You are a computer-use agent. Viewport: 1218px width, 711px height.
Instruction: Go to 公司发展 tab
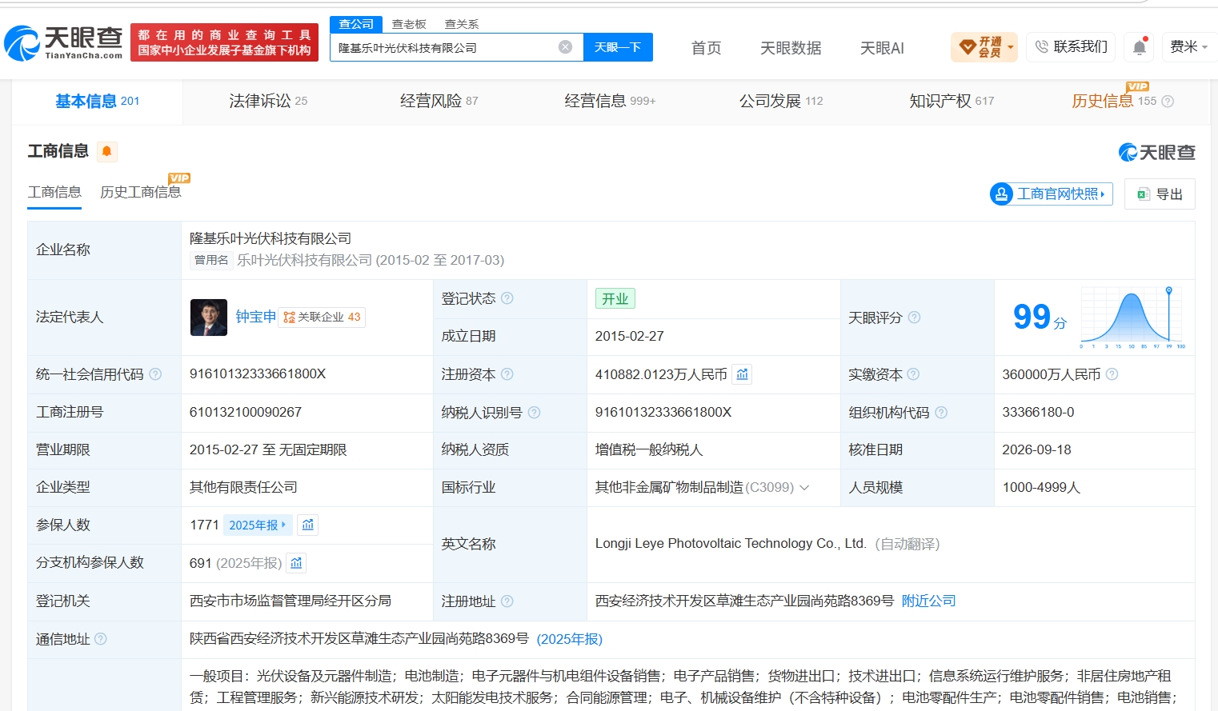(x=781, y=102)
